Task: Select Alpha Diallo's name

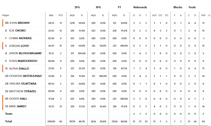Action: click(19, 69)
